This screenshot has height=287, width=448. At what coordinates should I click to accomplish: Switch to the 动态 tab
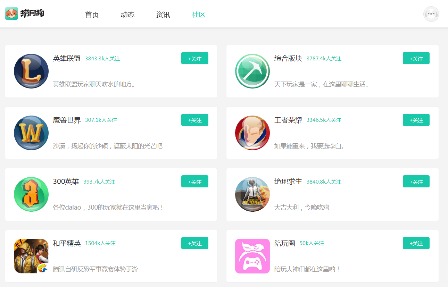click(127, 15)
